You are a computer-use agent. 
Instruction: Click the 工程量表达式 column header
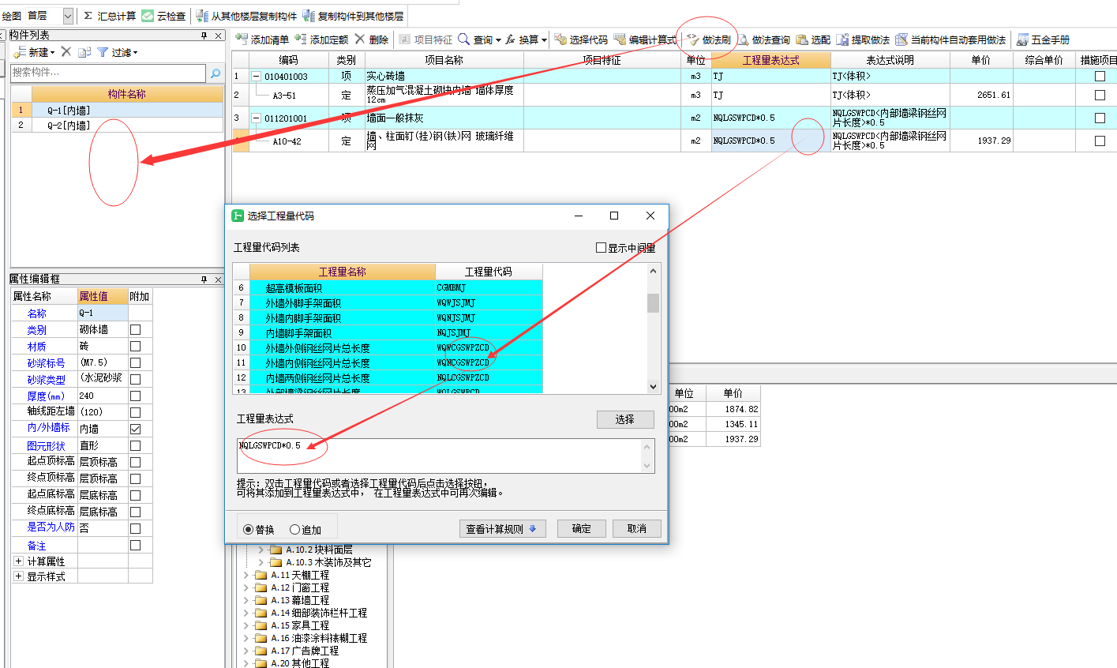pyautogui.click(x=771, y=60)
